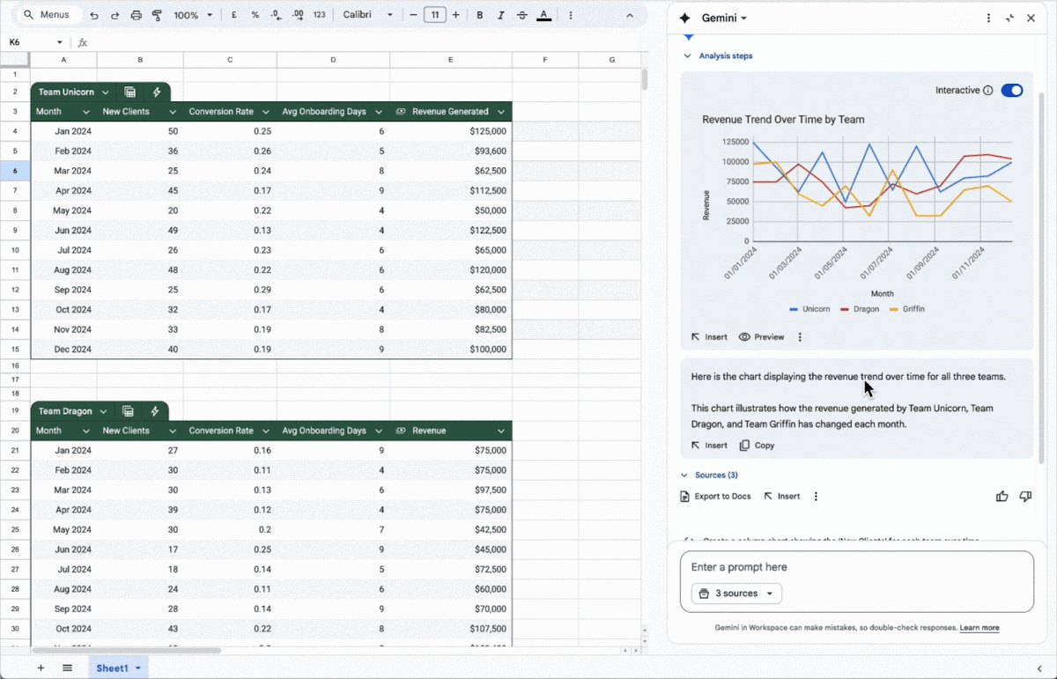
Task: Print the spreadsheet
Action: pyautogui.click(x=137, y=15)
